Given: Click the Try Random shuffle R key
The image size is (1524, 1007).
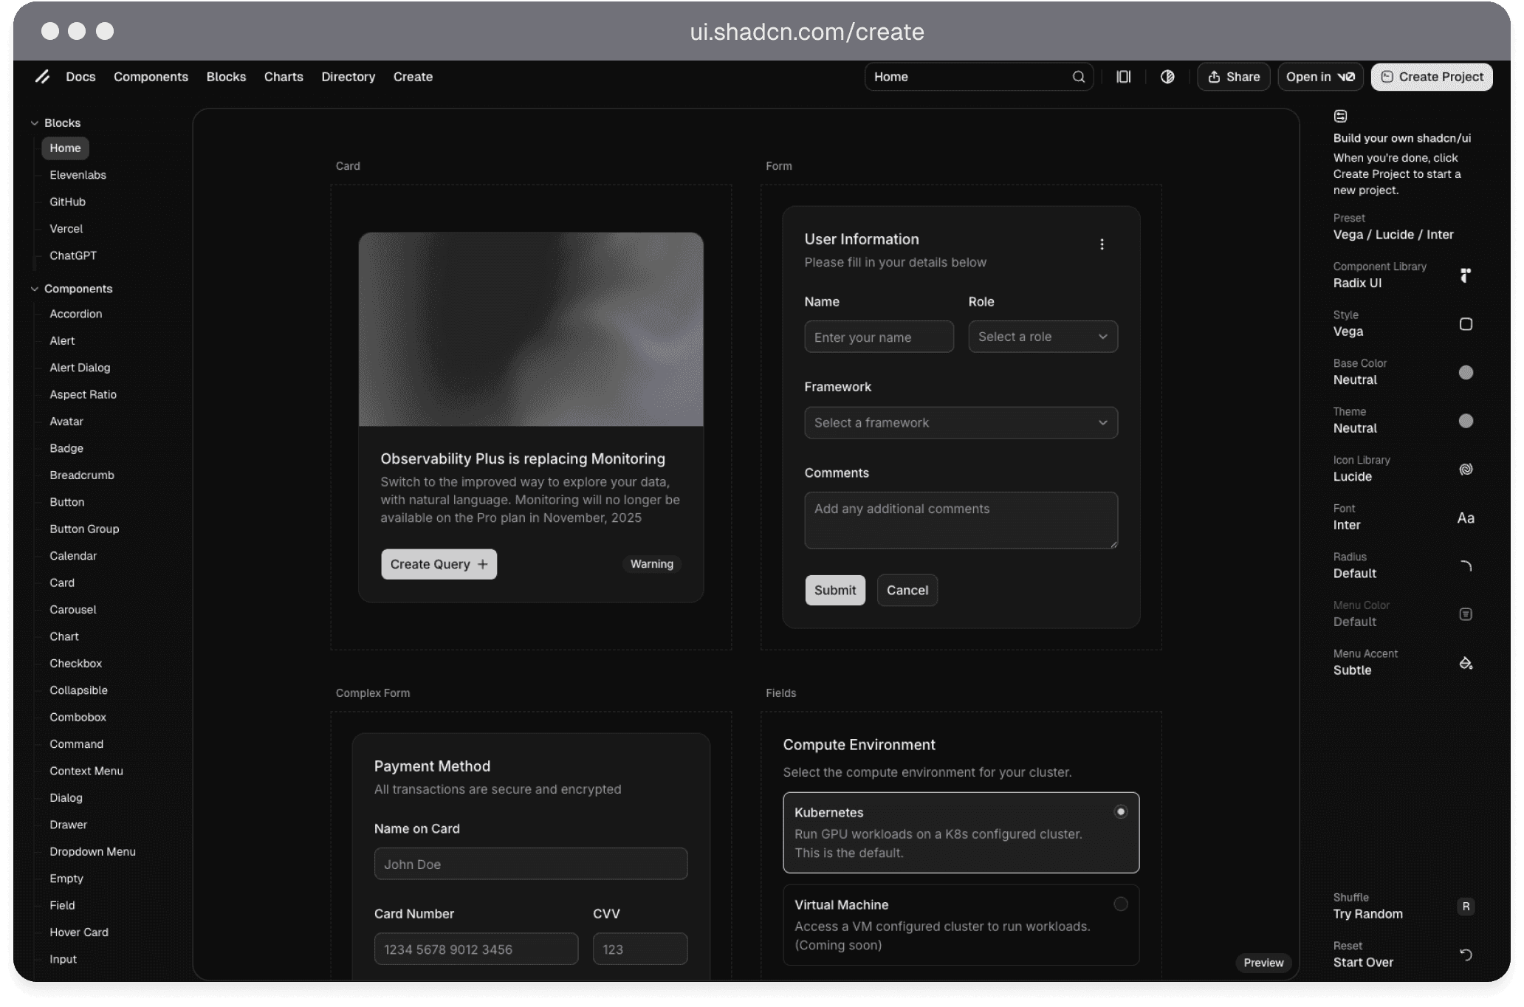Looking at the screenshot, I should 1466,907.
